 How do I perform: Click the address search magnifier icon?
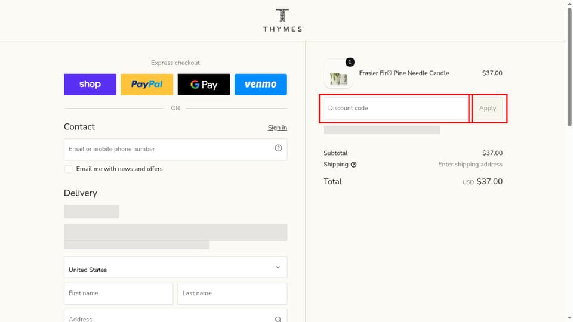[x=278, y=319]
